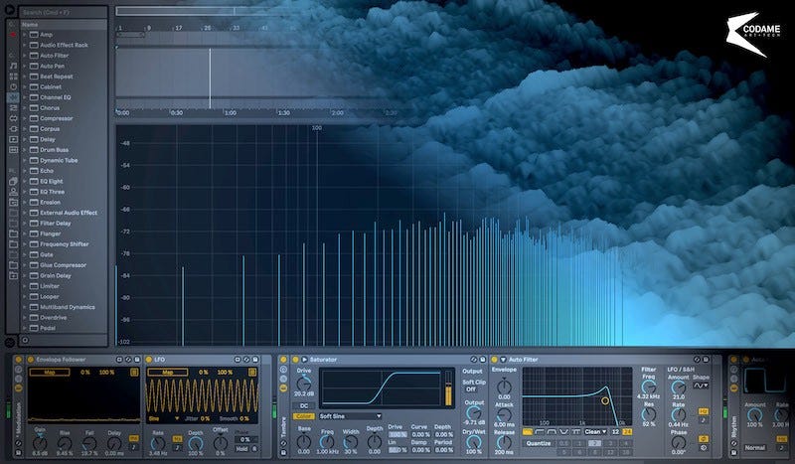Select the Grain Delay browser item
795x464 pixels.
(x=56, y=275)
